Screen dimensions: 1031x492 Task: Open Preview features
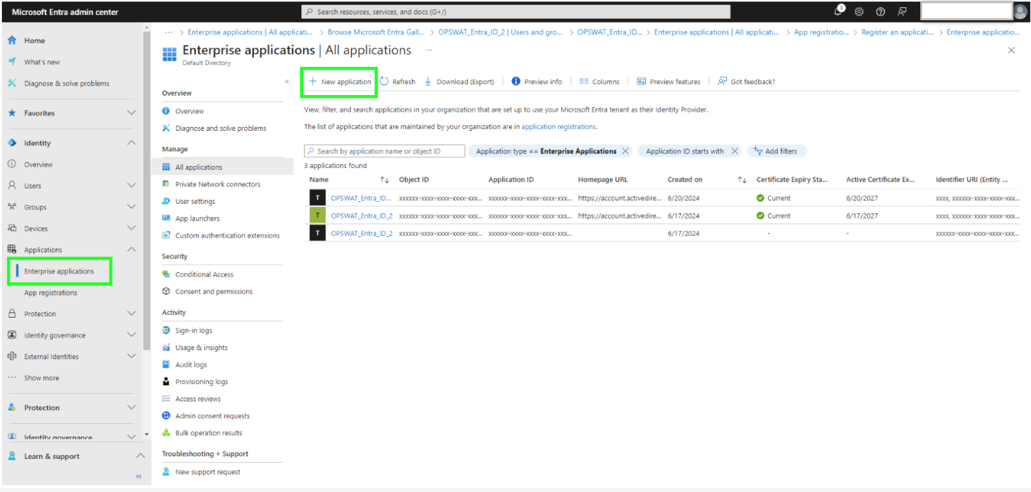(668, 82)
